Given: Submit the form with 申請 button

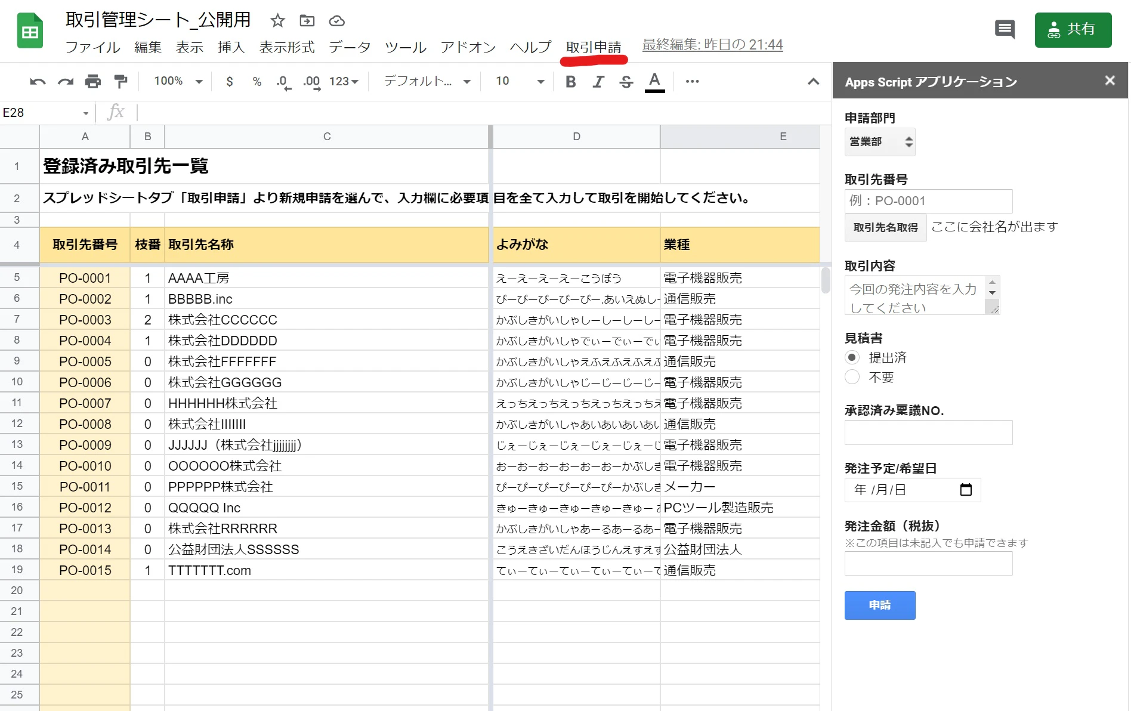Looking at the screenshot, I should point(880,605).
